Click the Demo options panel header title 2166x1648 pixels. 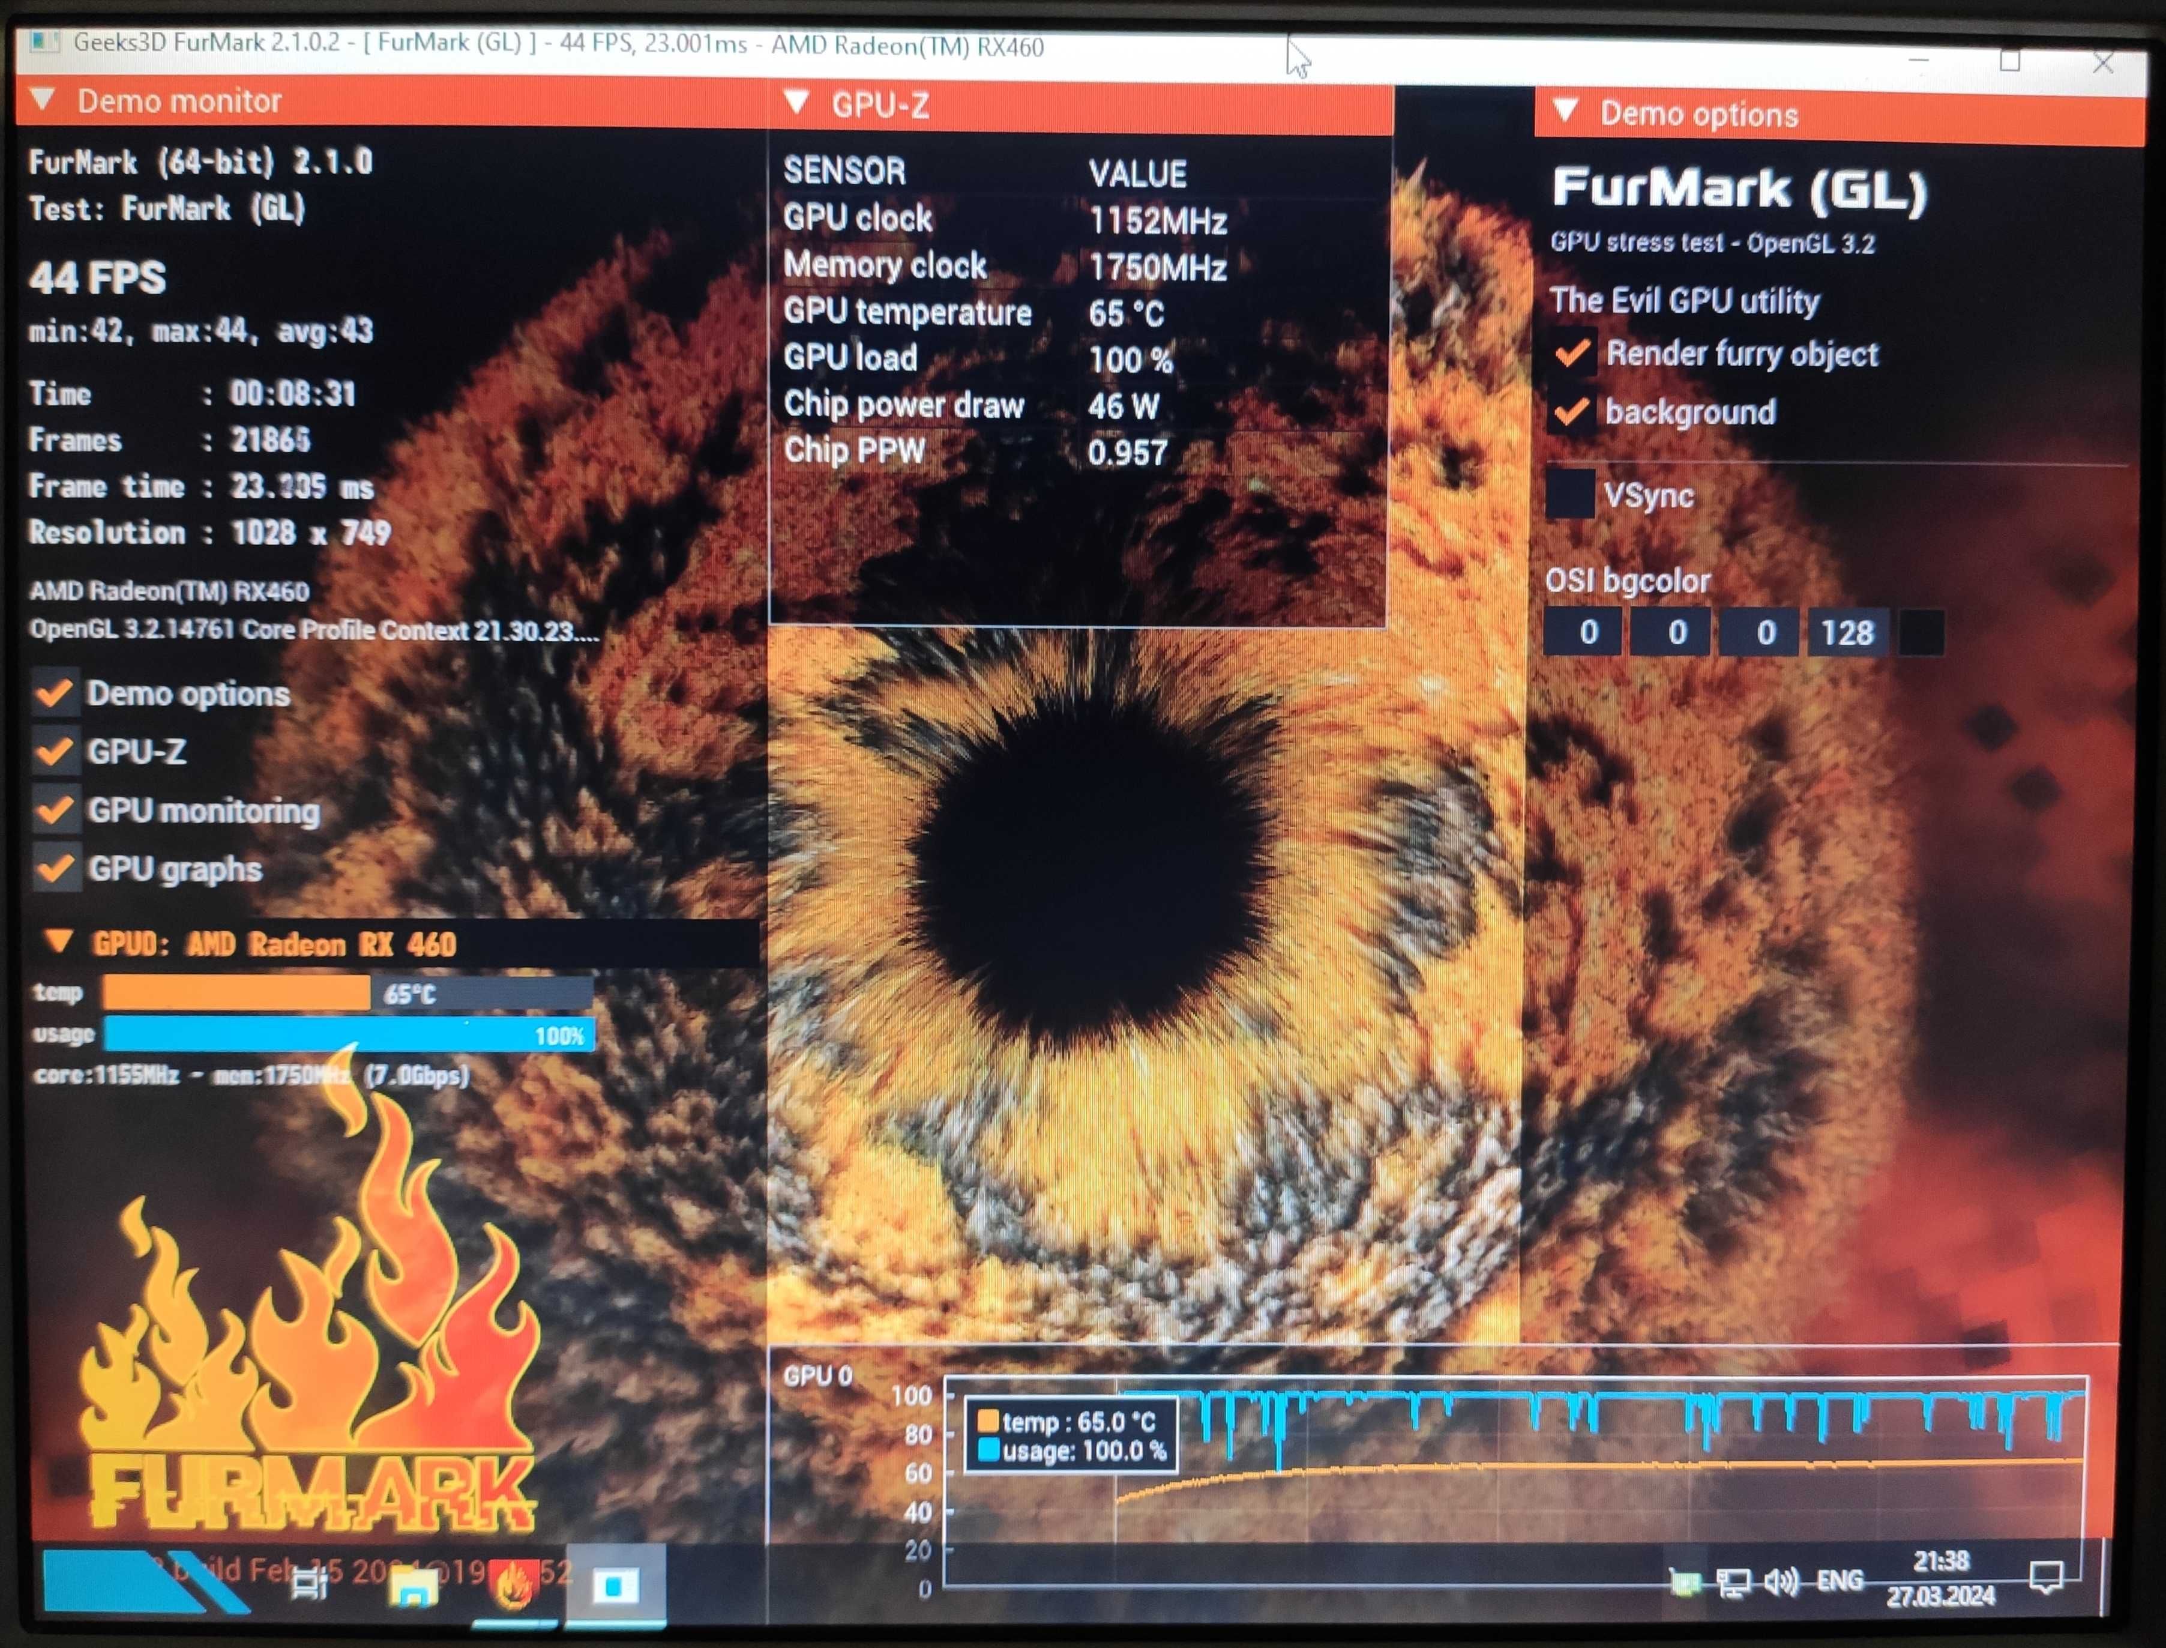coord(1699,114)
